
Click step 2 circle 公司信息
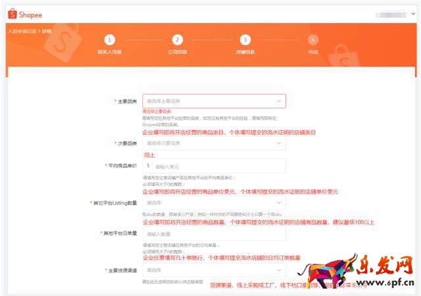click(177, 40)
